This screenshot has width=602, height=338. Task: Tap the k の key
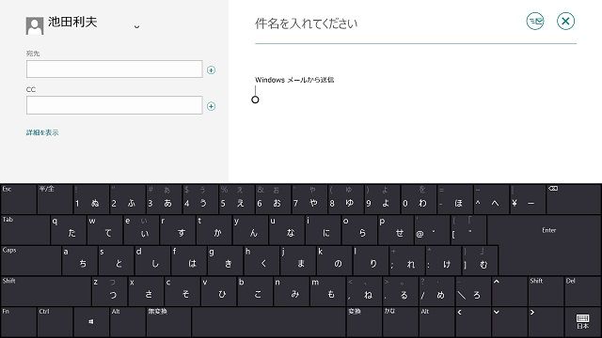click(334, 260)
